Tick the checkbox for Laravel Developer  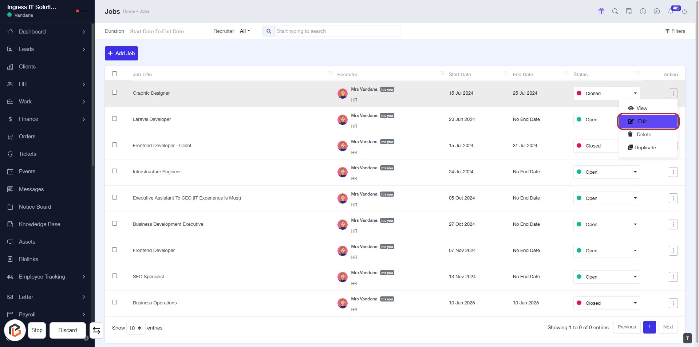[x=114, y=119]
